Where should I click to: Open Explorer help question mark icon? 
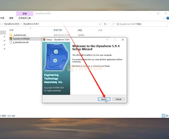point(168,18)
